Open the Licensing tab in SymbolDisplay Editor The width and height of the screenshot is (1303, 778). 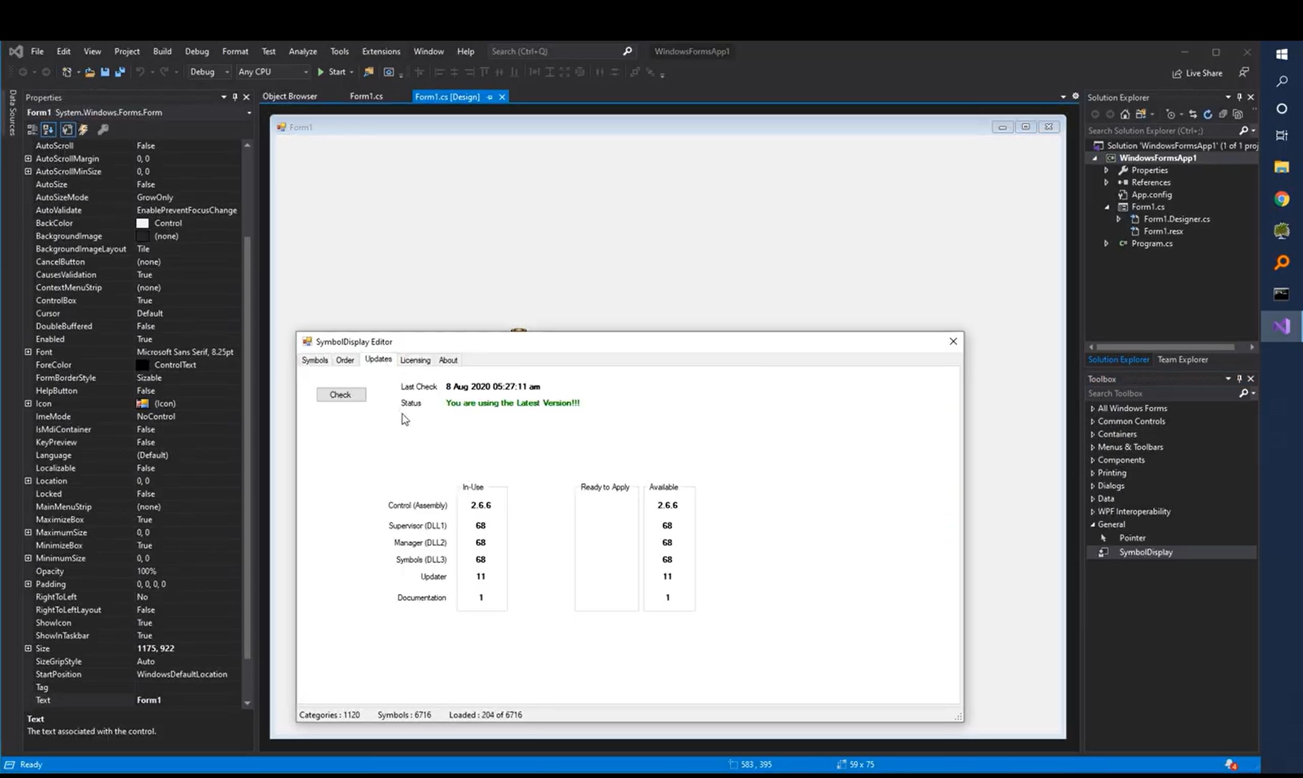click(x=415, y=360)
